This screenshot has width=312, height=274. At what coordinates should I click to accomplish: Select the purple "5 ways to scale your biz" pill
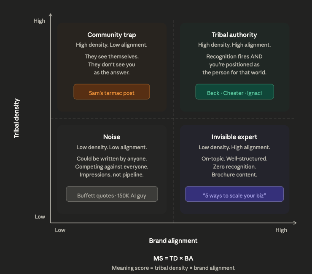coord(234,195)
